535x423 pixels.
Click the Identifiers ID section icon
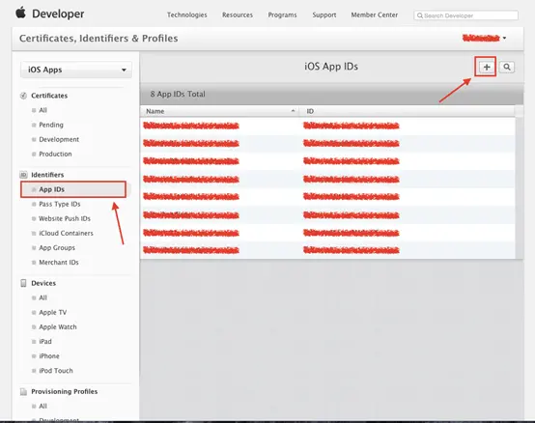click(x=23, y=175)
